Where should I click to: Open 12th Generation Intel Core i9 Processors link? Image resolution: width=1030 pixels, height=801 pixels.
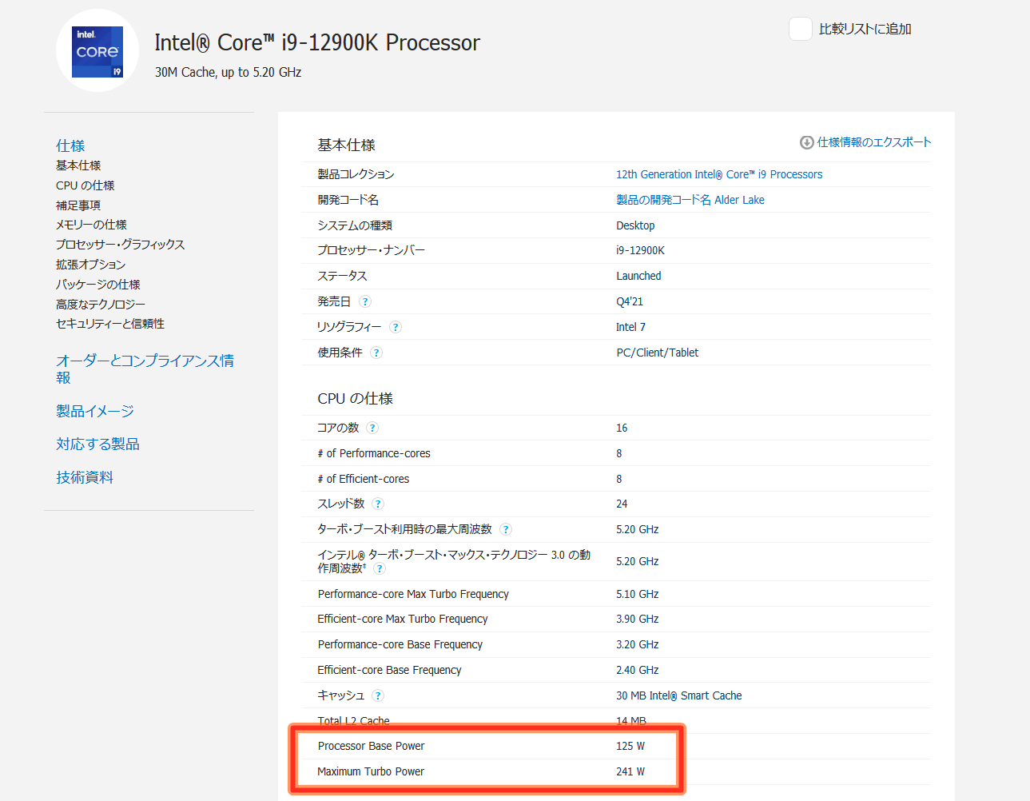pos(719,174)
